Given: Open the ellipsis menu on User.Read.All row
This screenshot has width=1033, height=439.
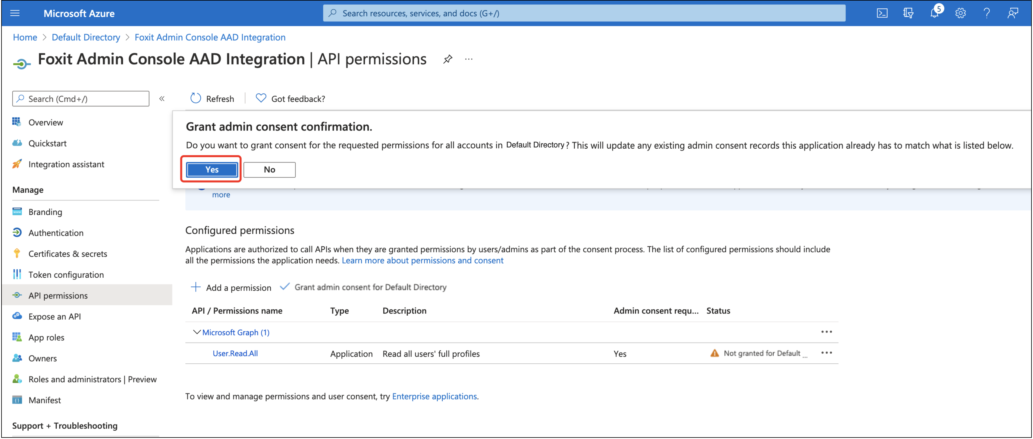Looking at the screenshot, I should tap(827, 353).
